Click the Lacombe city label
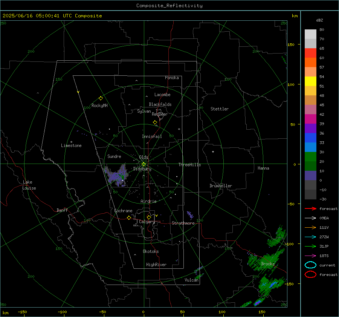This screenshot has height=317, width=339. tap(162, 95)
